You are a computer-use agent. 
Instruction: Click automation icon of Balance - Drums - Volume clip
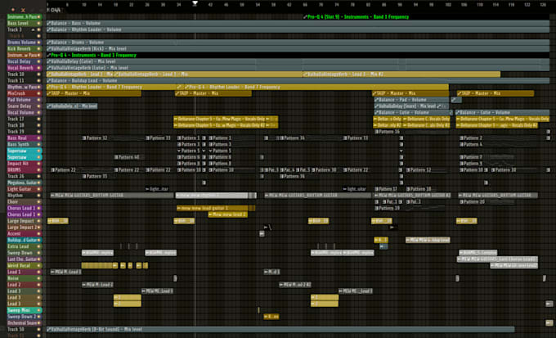(x=49, y=43)
